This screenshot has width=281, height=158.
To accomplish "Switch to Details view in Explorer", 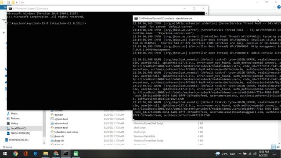I will click(x=274, y=147).
